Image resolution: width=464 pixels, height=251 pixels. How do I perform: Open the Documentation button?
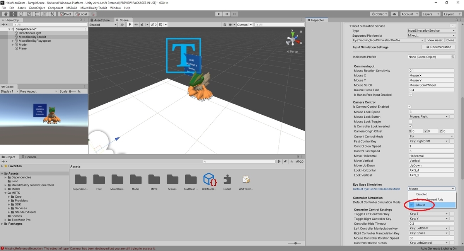tap(438, 47)
